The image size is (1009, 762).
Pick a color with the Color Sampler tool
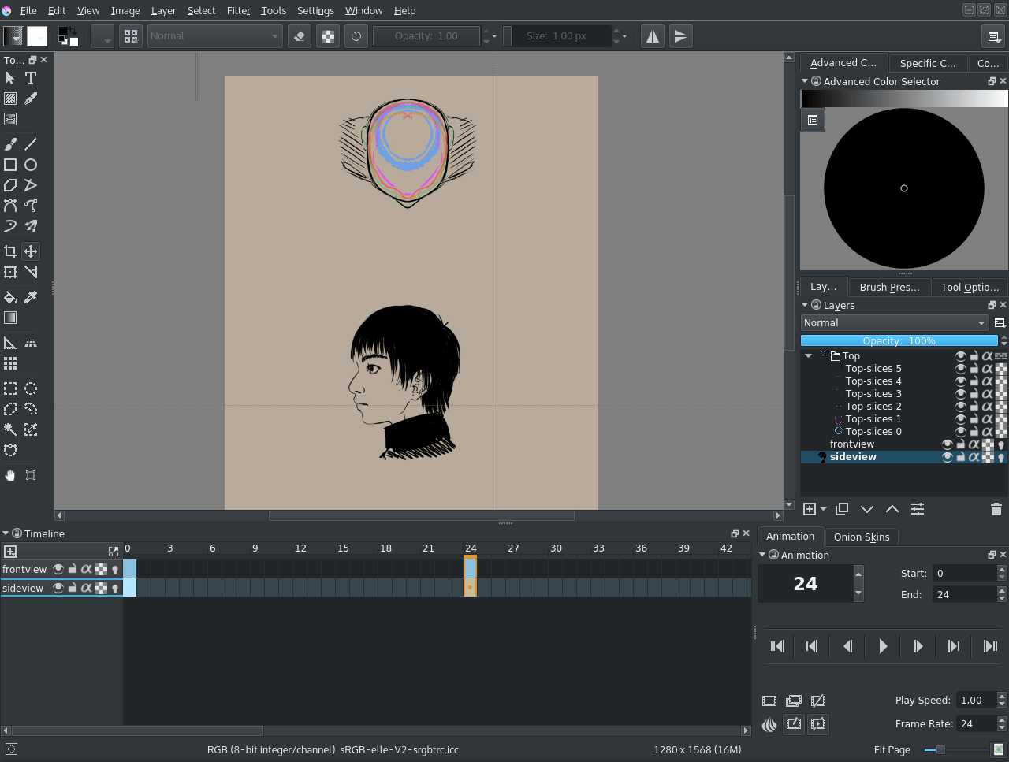coord(31,297)
